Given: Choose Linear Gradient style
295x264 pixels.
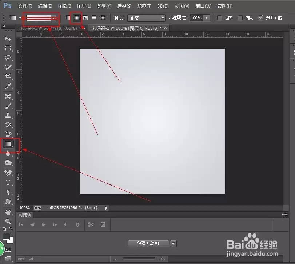Looking at the screenshot, I should click(x=68, y=18).
